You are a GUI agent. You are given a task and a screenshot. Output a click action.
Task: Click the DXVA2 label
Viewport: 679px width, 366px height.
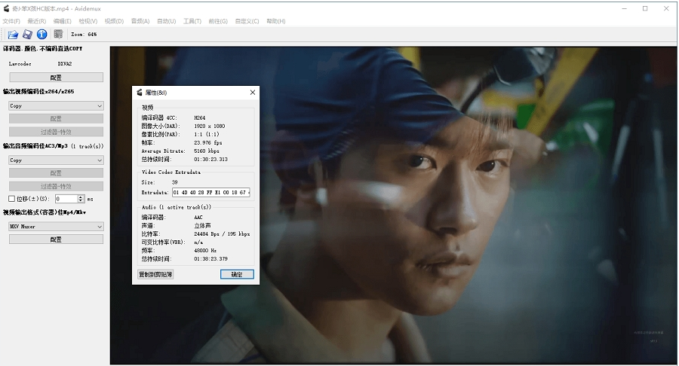pyautogui.click(x=65, y=63)
